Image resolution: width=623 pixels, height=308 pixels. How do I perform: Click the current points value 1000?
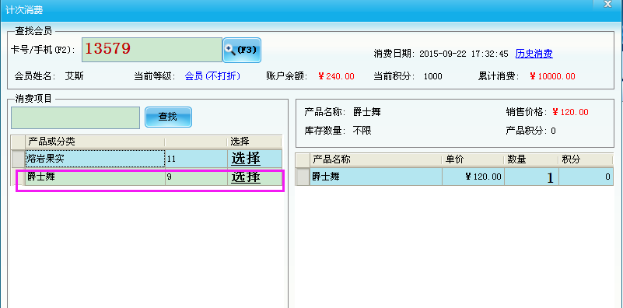(x=432, y=76)
